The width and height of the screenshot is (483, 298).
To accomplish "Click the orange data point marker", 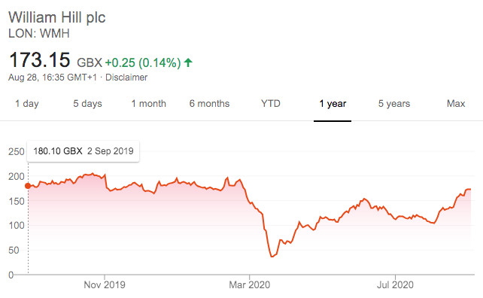I will click(x=28, y=186).
